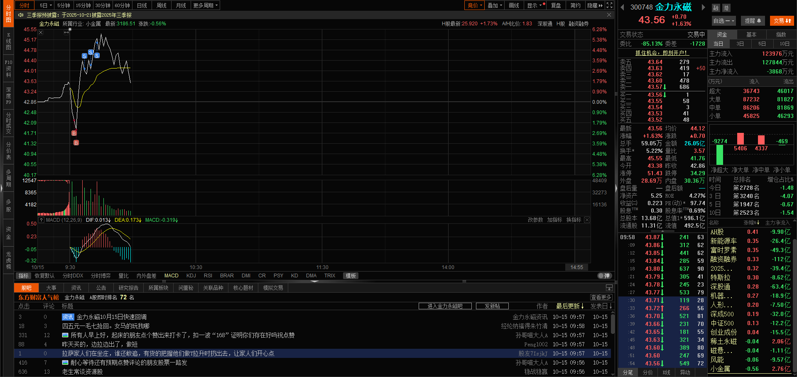
Task: Expand the bottom panel drag handle arrow
Action: (314, 281)
